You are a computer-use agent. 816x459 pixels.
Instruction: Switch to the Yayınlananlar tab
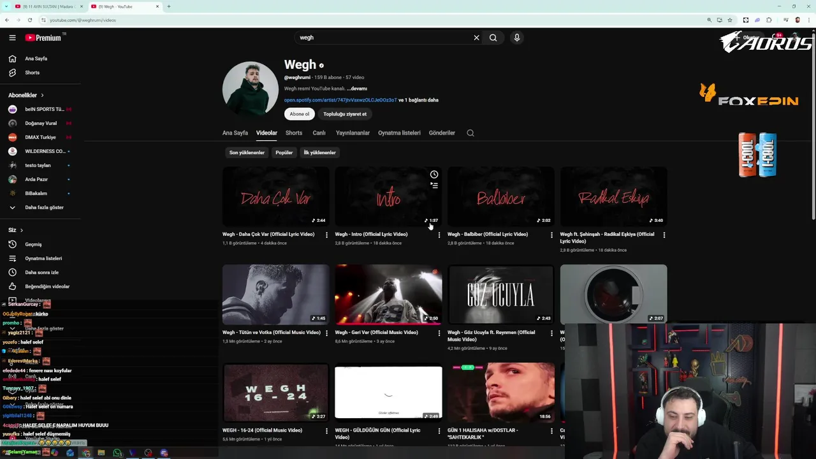(353, 133)
